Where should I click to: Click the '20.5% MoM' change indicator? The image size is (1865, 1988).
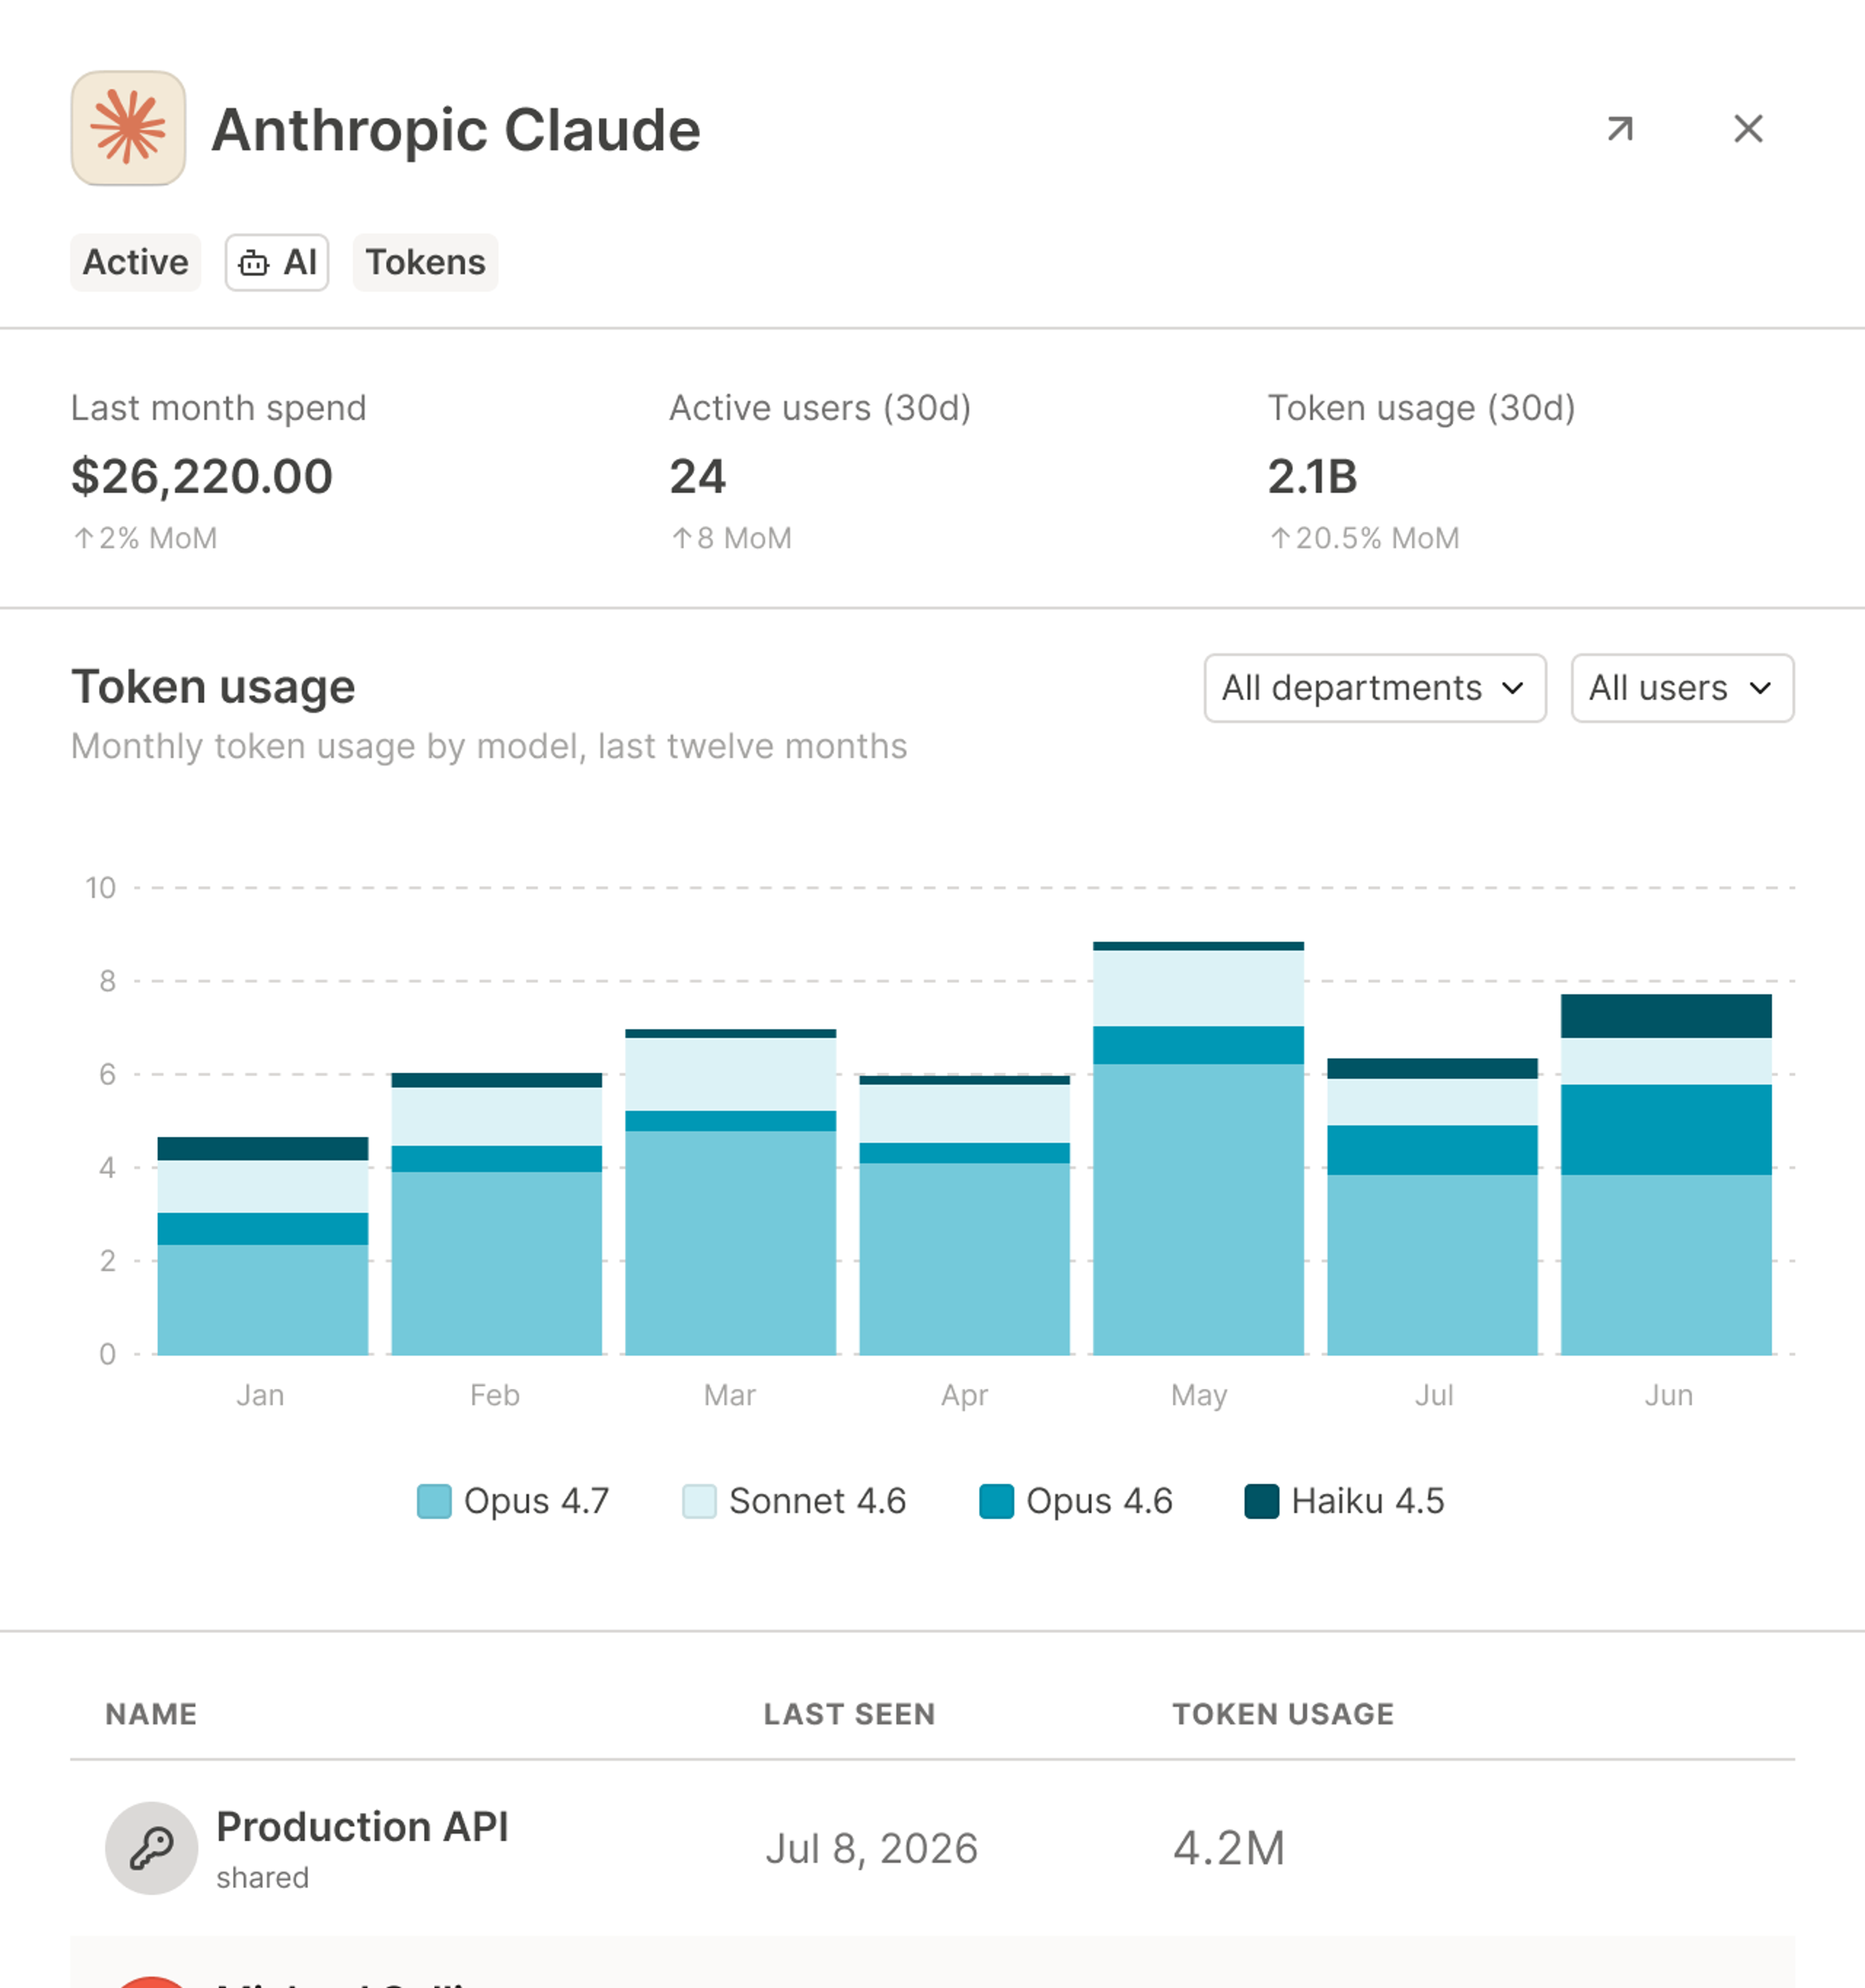click(x=1364, y=539)
